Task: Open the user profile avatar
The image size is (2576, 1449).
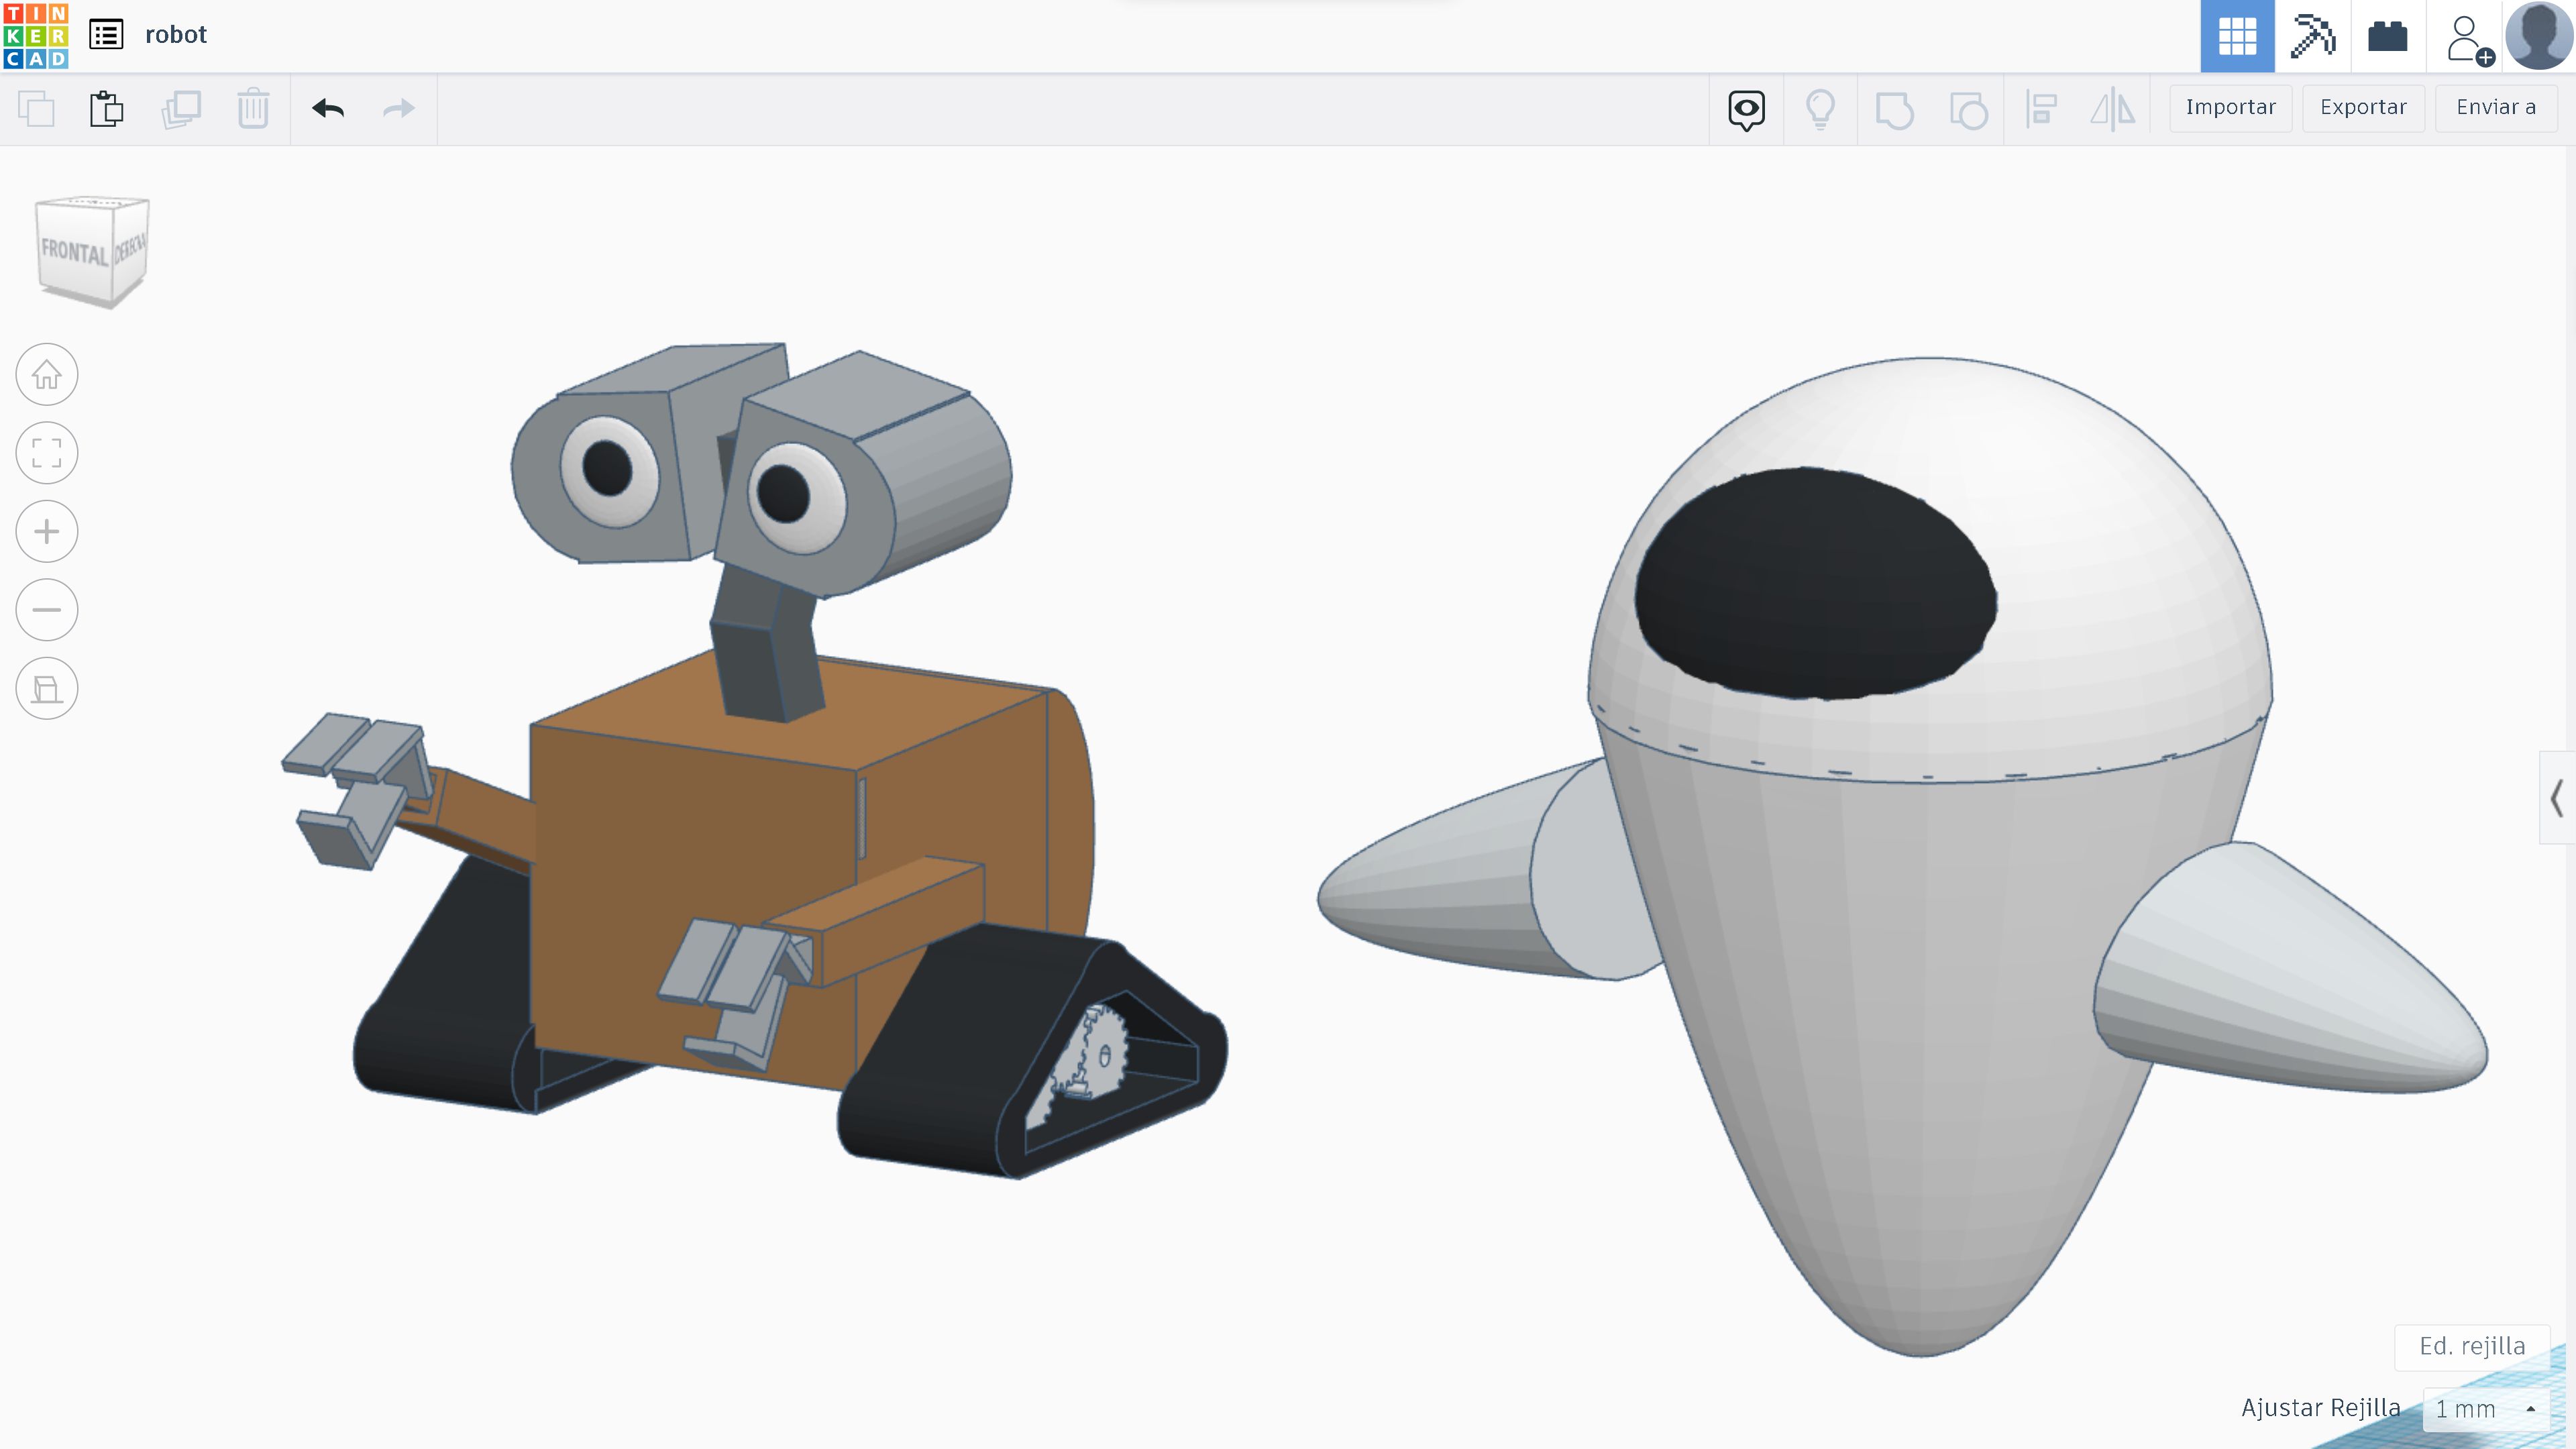Action: tap(2540, 36)
